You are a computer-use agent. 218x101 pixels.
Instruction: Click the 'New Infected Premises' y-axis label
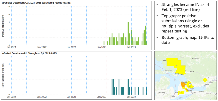click(x=3, y=75)
